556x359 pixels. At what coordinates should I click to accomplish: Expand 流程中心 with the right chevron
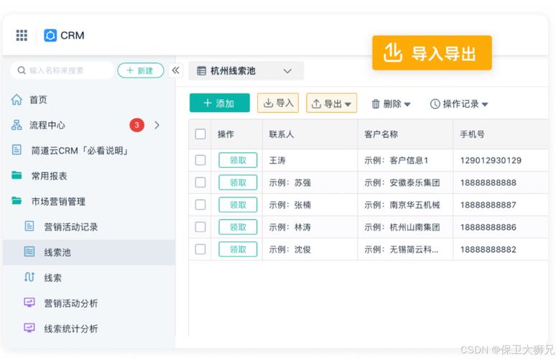[157, 125]
